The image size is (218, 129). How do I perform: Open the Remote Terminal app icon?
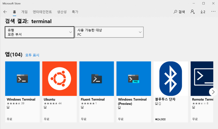point(202,79)
